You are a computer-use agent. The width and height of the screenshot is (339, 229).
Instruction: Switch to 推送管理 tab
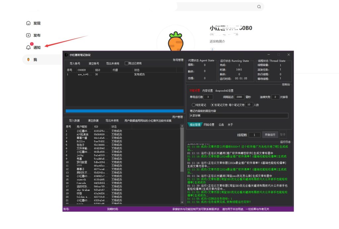pos(195,125)
